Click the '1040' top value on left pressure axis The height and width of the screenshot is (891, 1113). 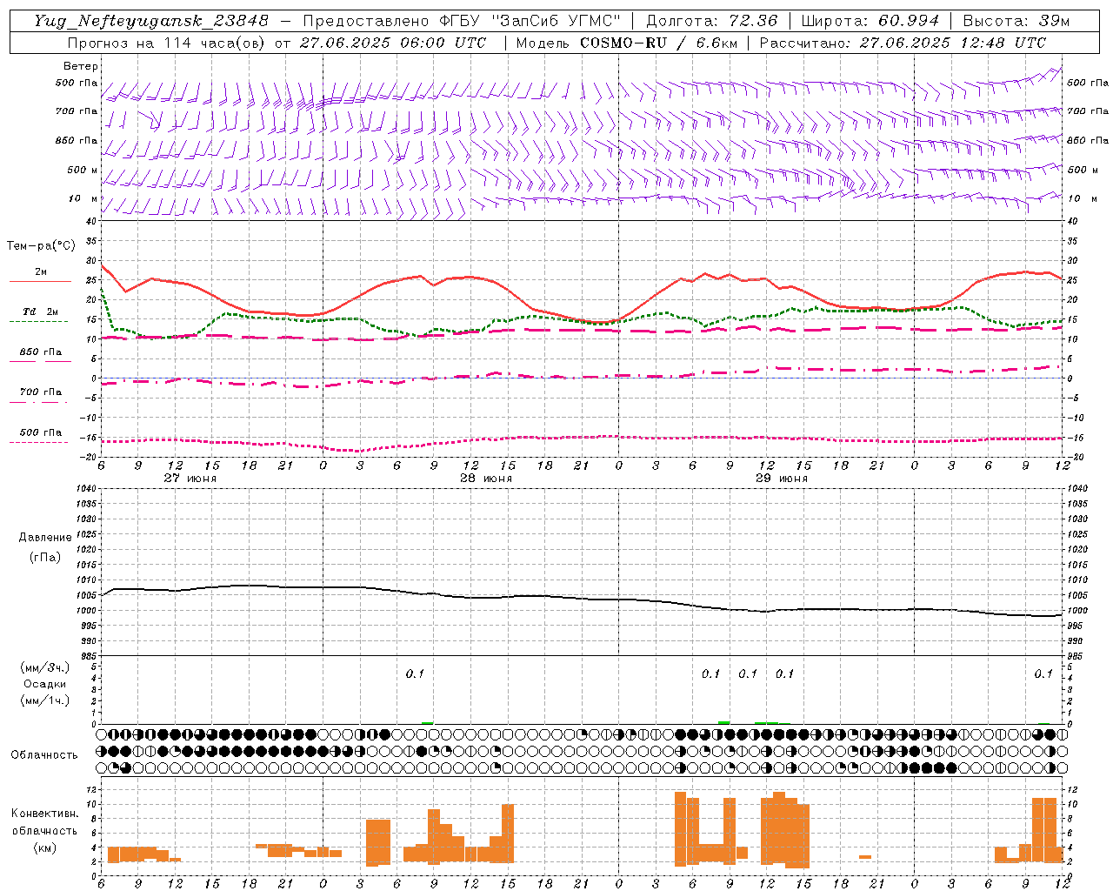click(87, 488)
